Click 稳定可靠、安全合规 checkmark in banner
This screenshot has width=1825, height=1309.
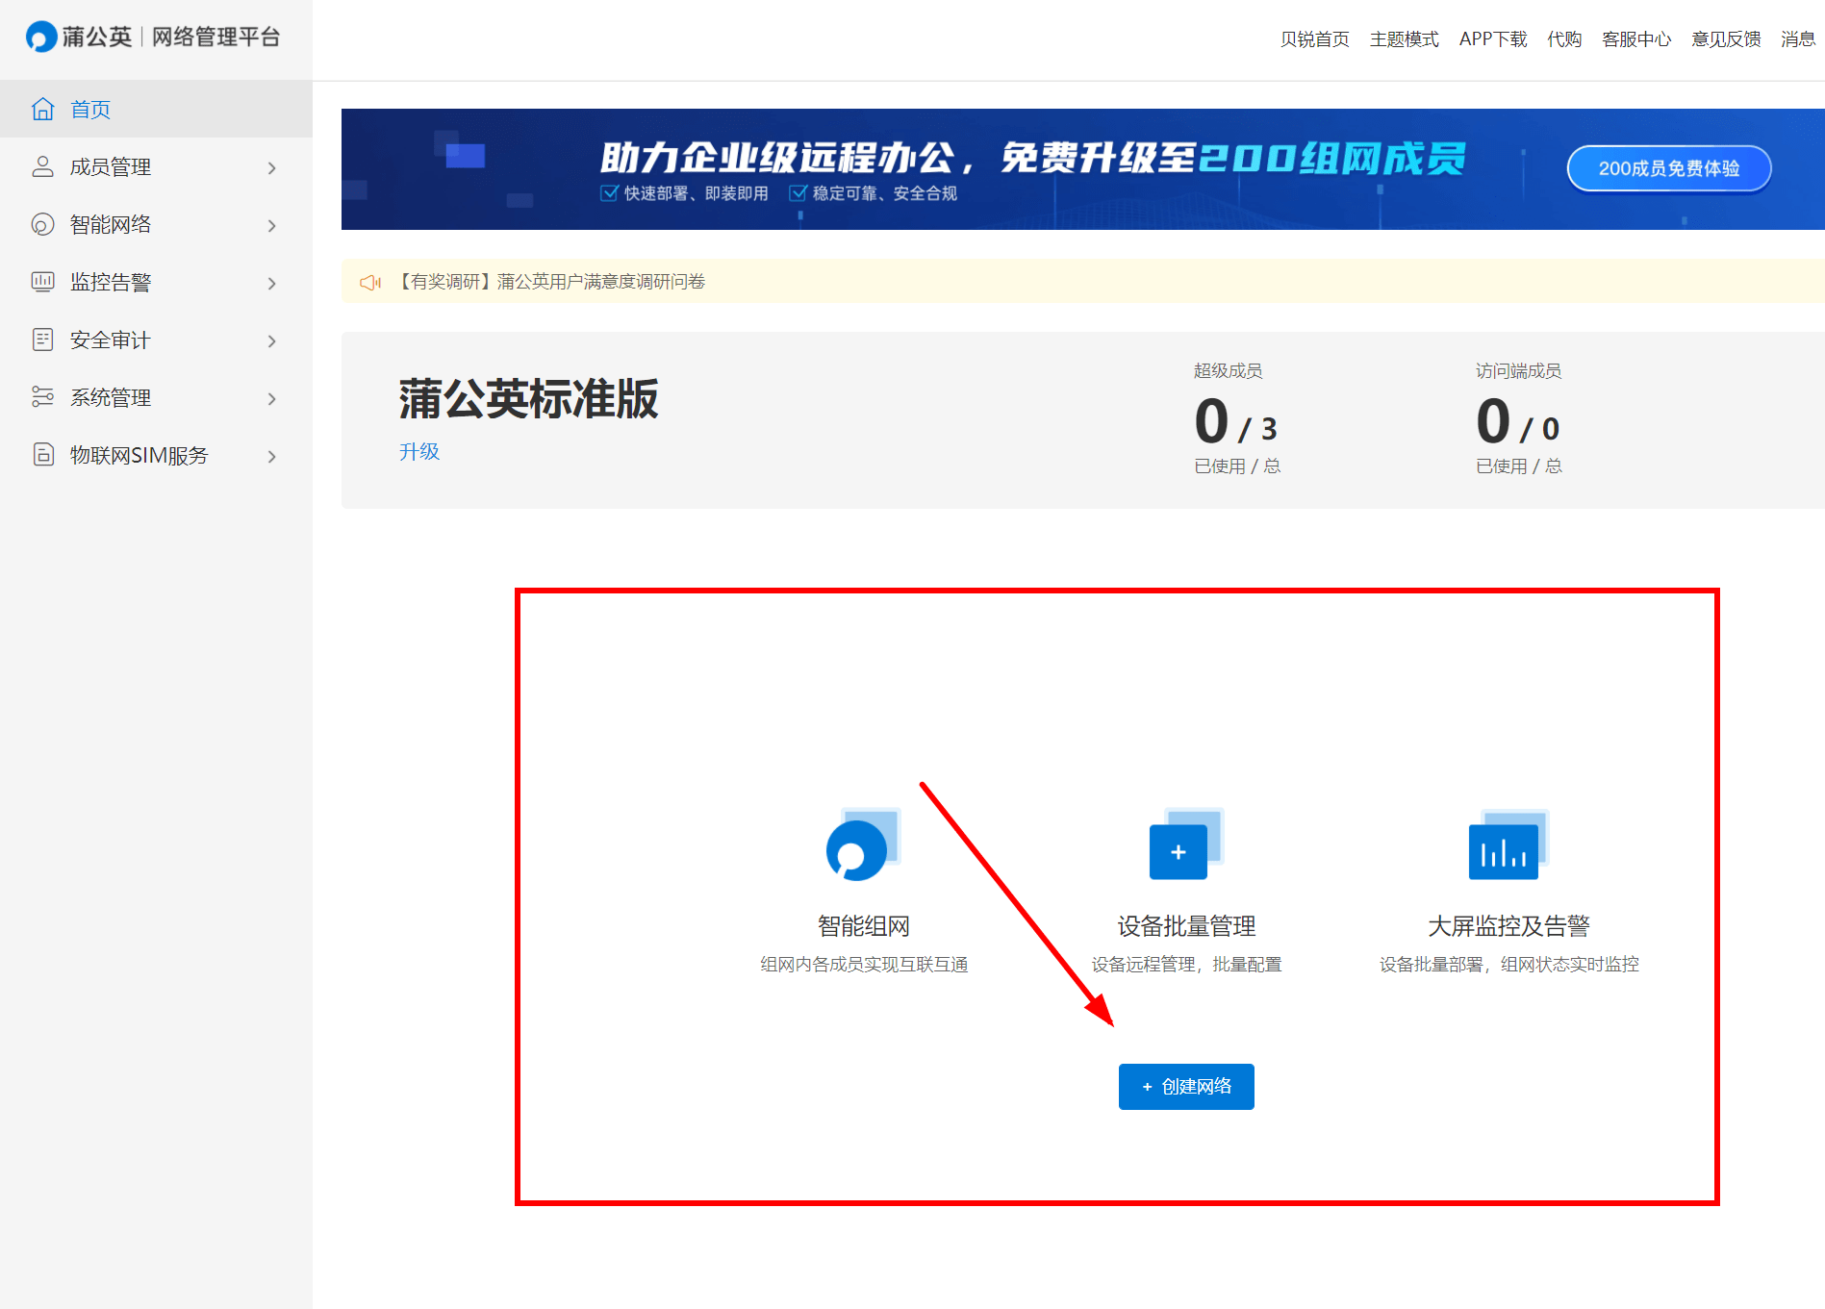coord(798,193)
